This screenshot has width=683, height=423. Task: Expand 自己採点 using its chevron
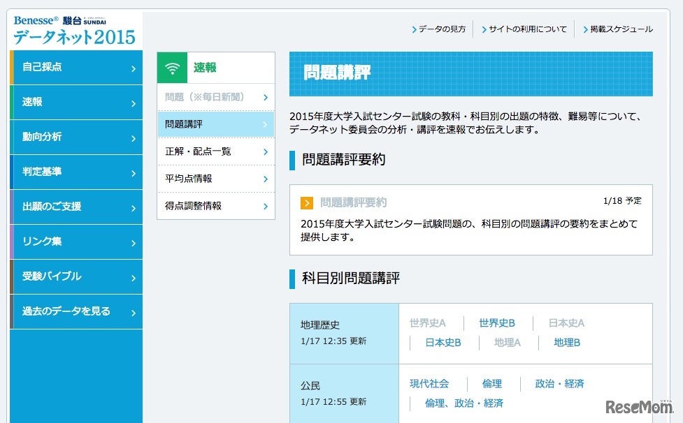pyautogui.click(x=133, y=68)
